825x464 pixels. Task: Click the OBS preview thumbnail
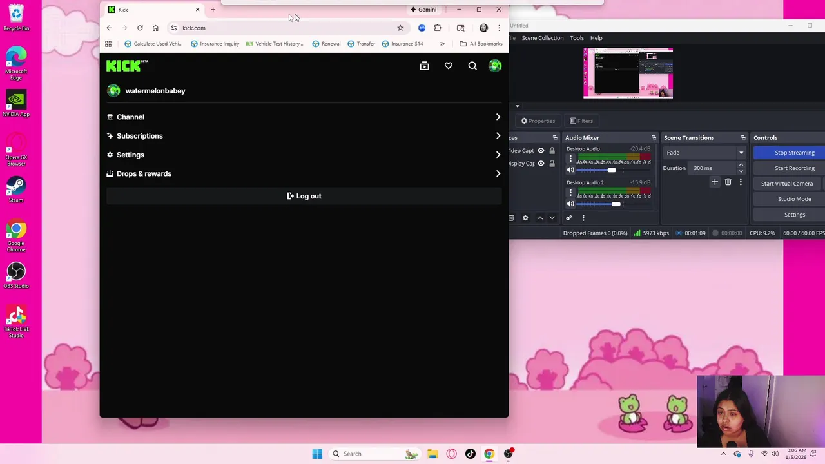(x=628, y=73)
